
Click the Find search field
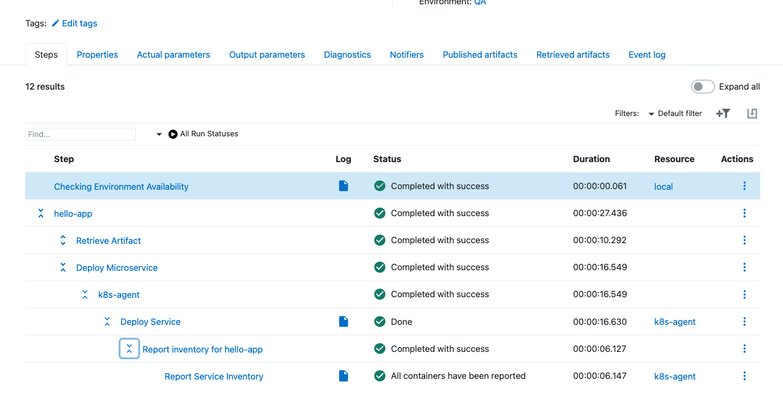(x=81, y=134)
